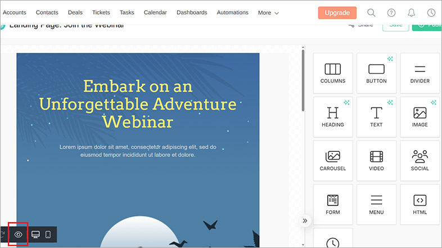Toggle page preview eye icon

click(19, 235)
